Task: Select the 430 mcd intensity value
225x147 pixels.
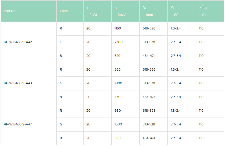Action: (x=117, y=97)
